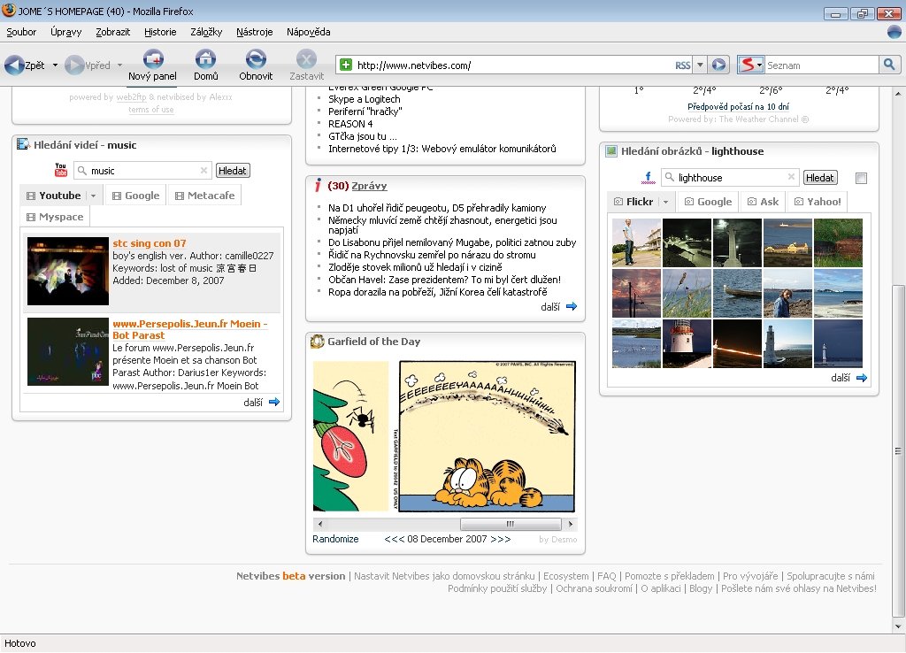Image resolution: width=906 pixels, height=653 pixels.
Task: Open the forward history dropdown arrow
Action: coord(120,65)
